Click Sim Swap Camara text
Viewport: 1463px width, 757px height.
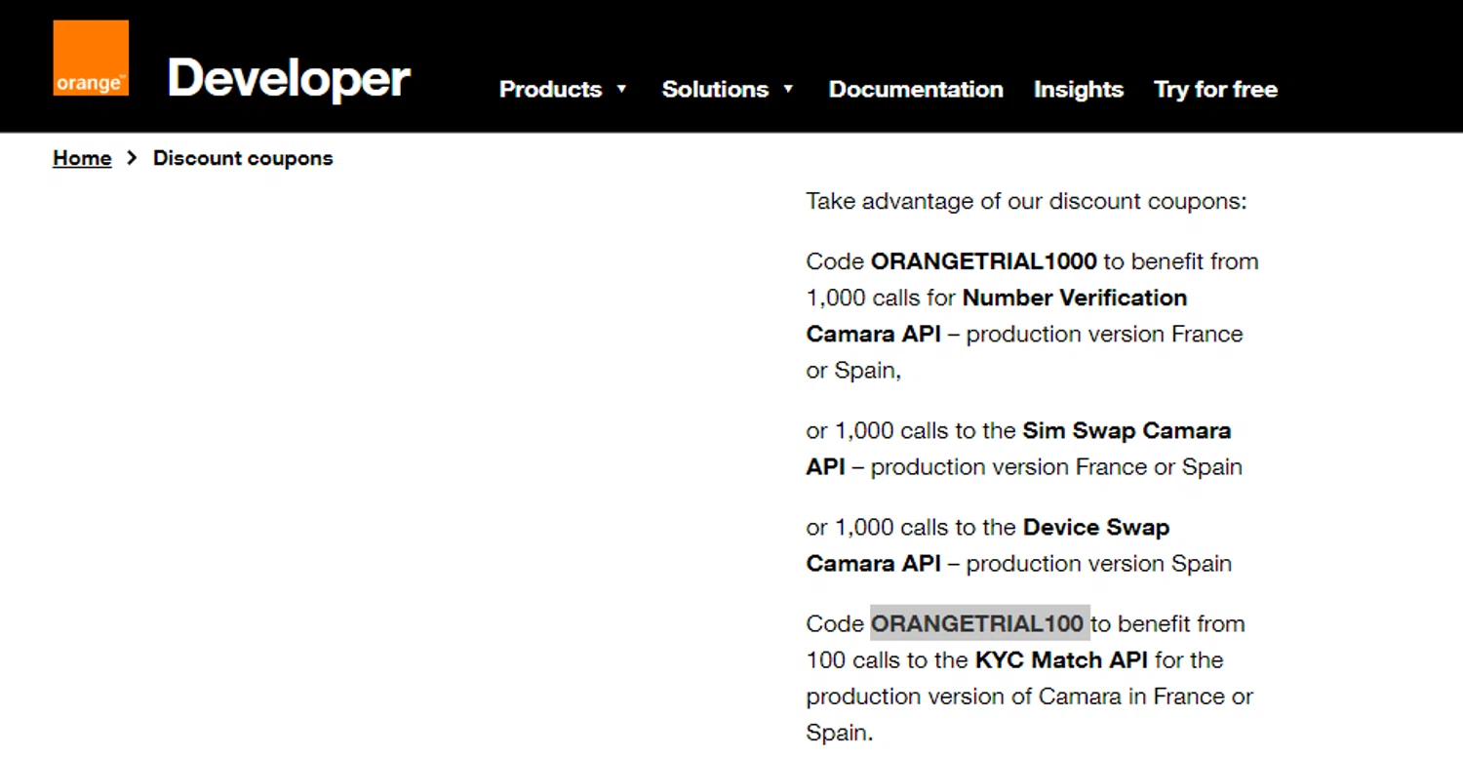(1127, 431)
